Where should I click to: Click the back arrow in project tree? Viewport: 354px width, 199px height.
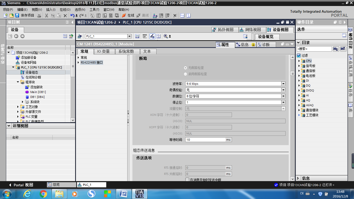pos(16,36)
